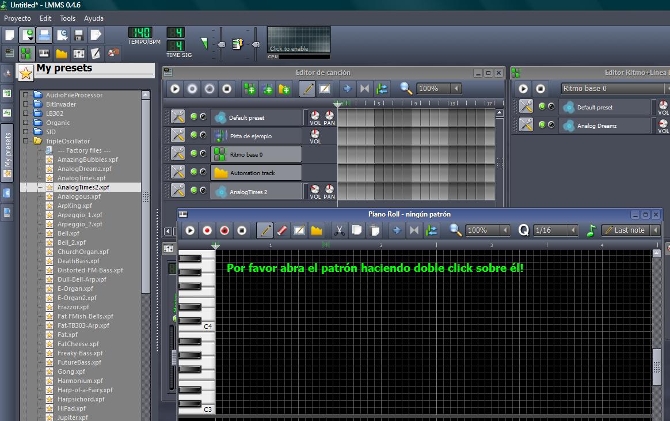Click Automation track name button

(256, 173)
